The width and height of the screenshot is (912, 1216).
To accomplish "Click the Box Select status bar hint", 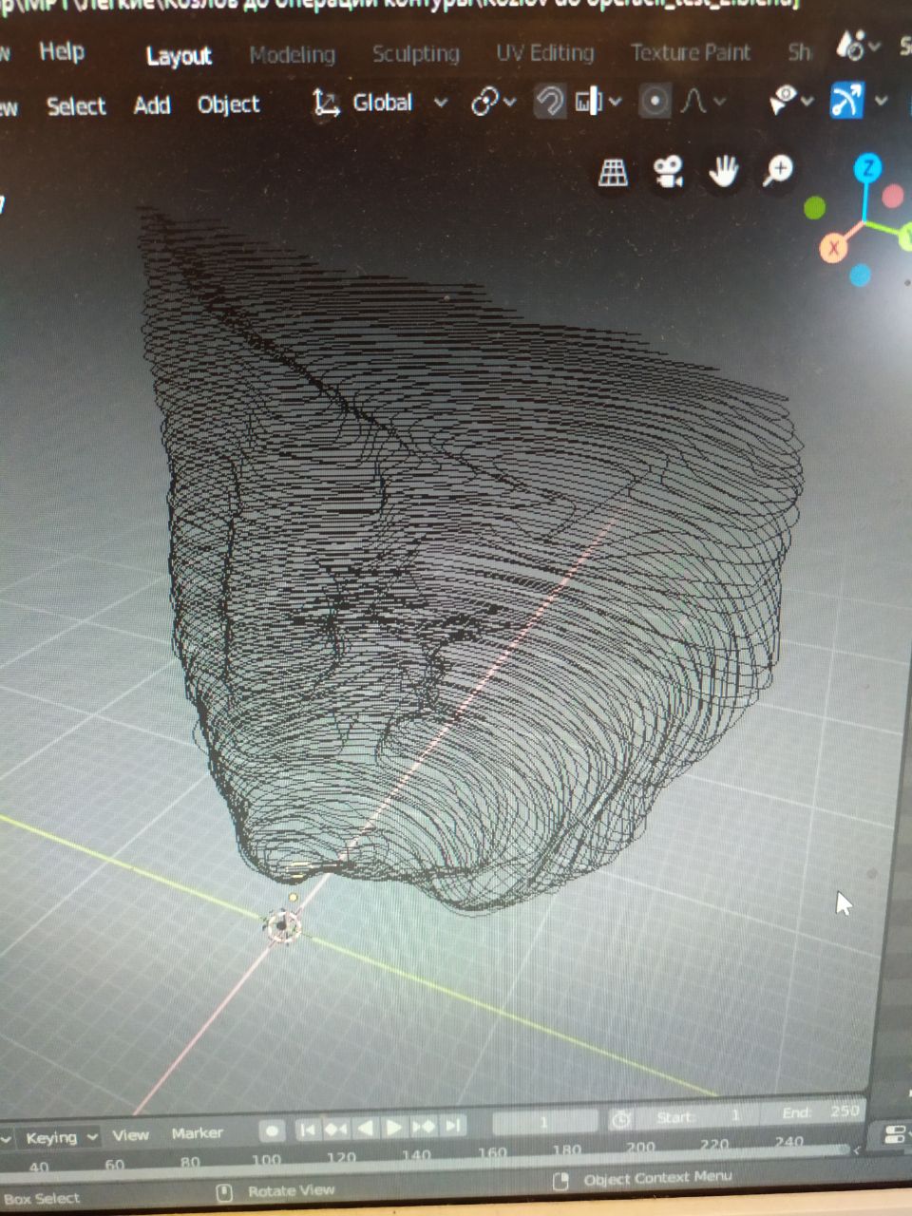I will coord(41,1199).
